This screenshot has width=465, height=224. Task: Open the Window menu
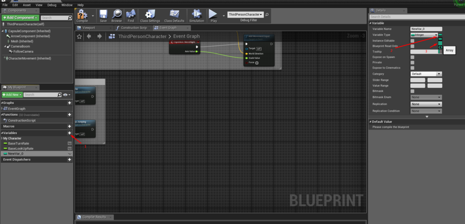click(67, 5)
